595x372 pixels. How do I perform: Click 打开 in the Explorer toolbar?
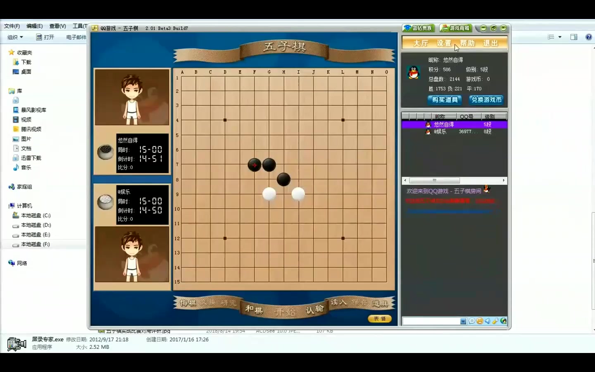[x=45, y=37]
